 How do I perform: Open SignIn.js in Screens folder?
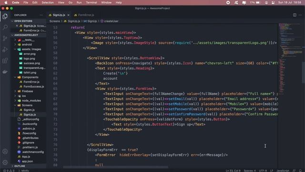tap(29, 110)
